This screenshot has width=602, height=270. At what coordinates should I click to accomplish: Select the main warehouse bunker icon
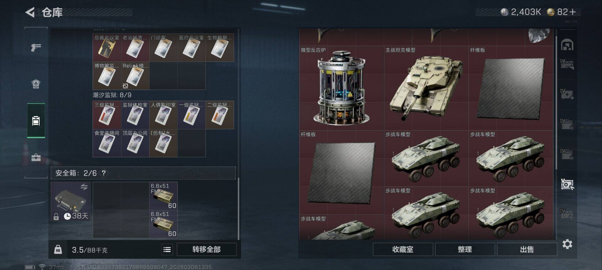tap(567, 45)
